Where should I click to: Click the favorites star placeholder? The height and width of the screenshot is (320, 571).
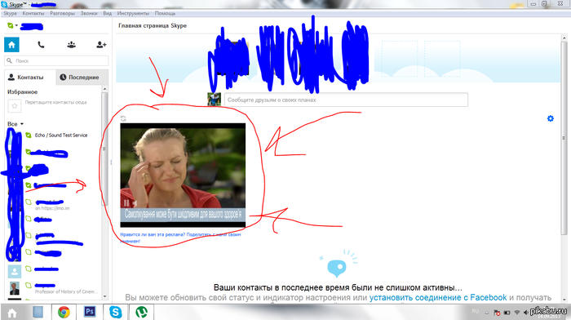(15, 105)
